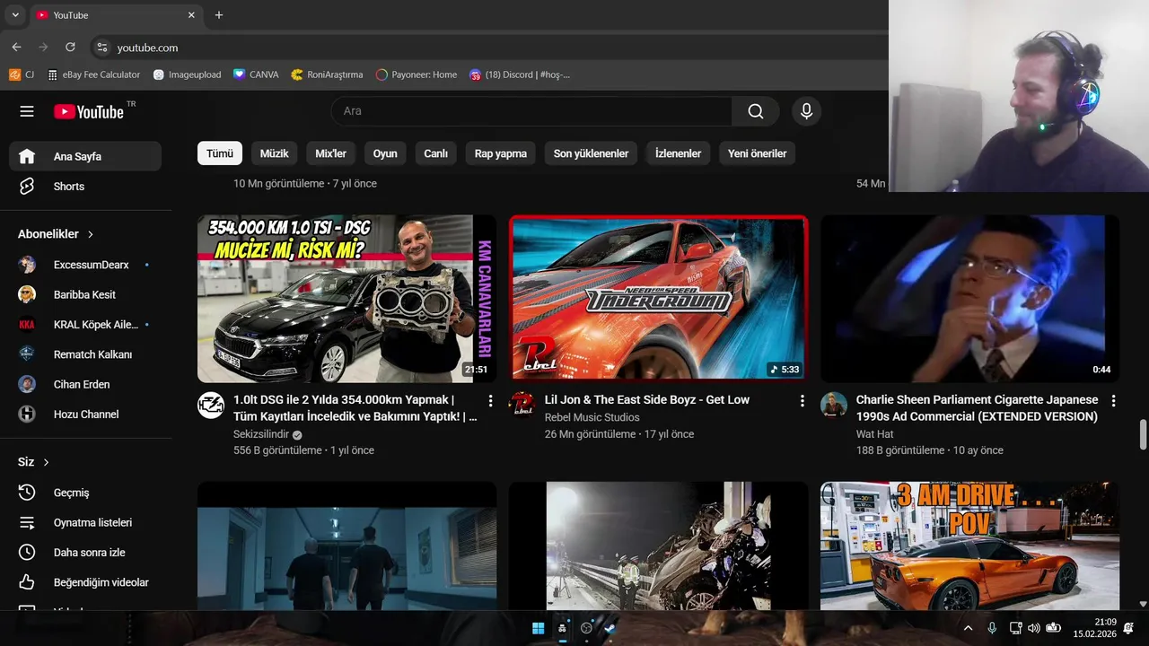
Task: Open Shorts in the sidebar
Action: click(x=85, y=187)
